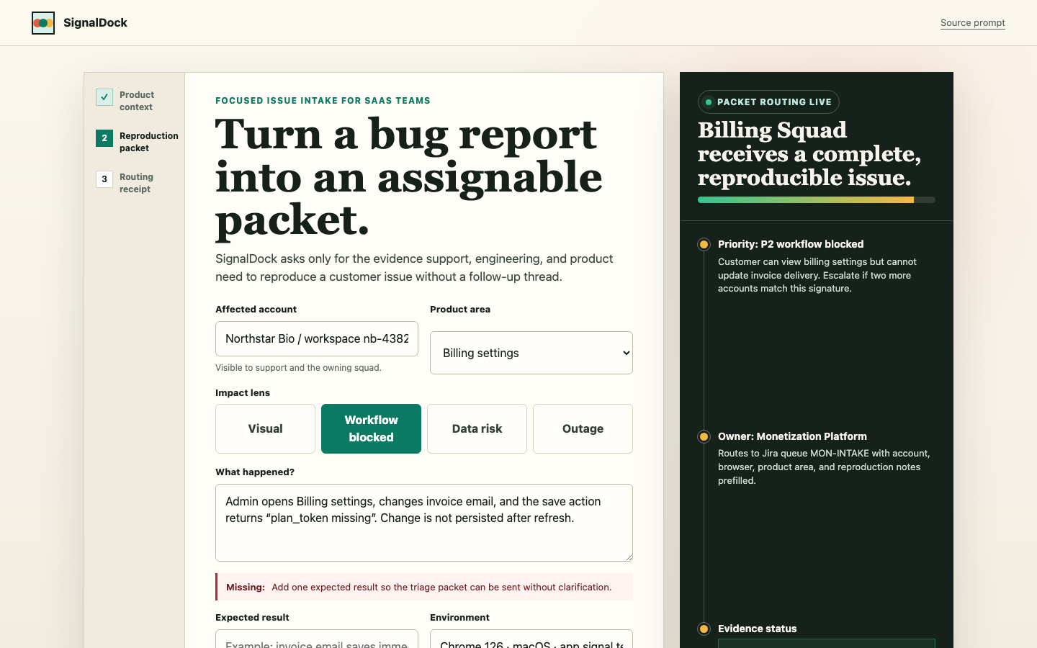Select step 2 number badge
1037x648 pixels.
click(104, 138)
